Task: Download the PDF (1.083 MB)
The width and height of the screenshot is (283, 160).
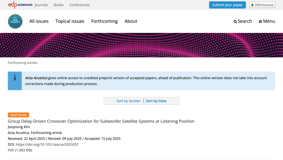Action: pyautogui.click(x=20, y=150)
